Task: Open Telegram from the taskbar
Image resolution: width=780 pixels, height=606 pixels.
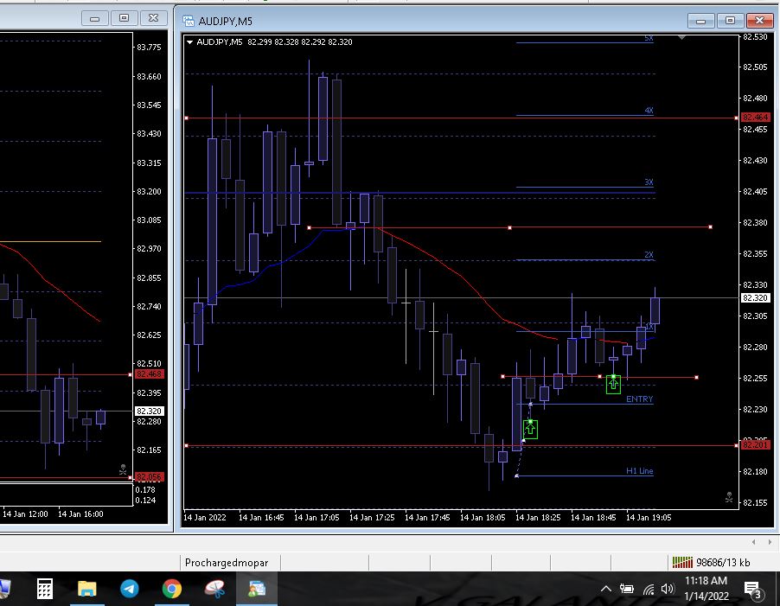Action: pyautogui.click(x=130, y=589)
